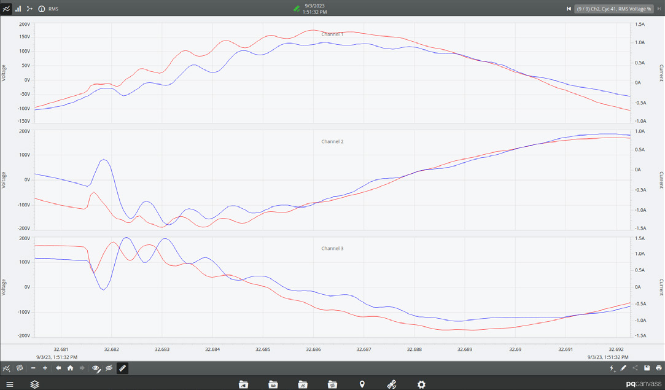
Task: Toggle the add-channel chart icon at bottom left
Action: pos(6,369)
